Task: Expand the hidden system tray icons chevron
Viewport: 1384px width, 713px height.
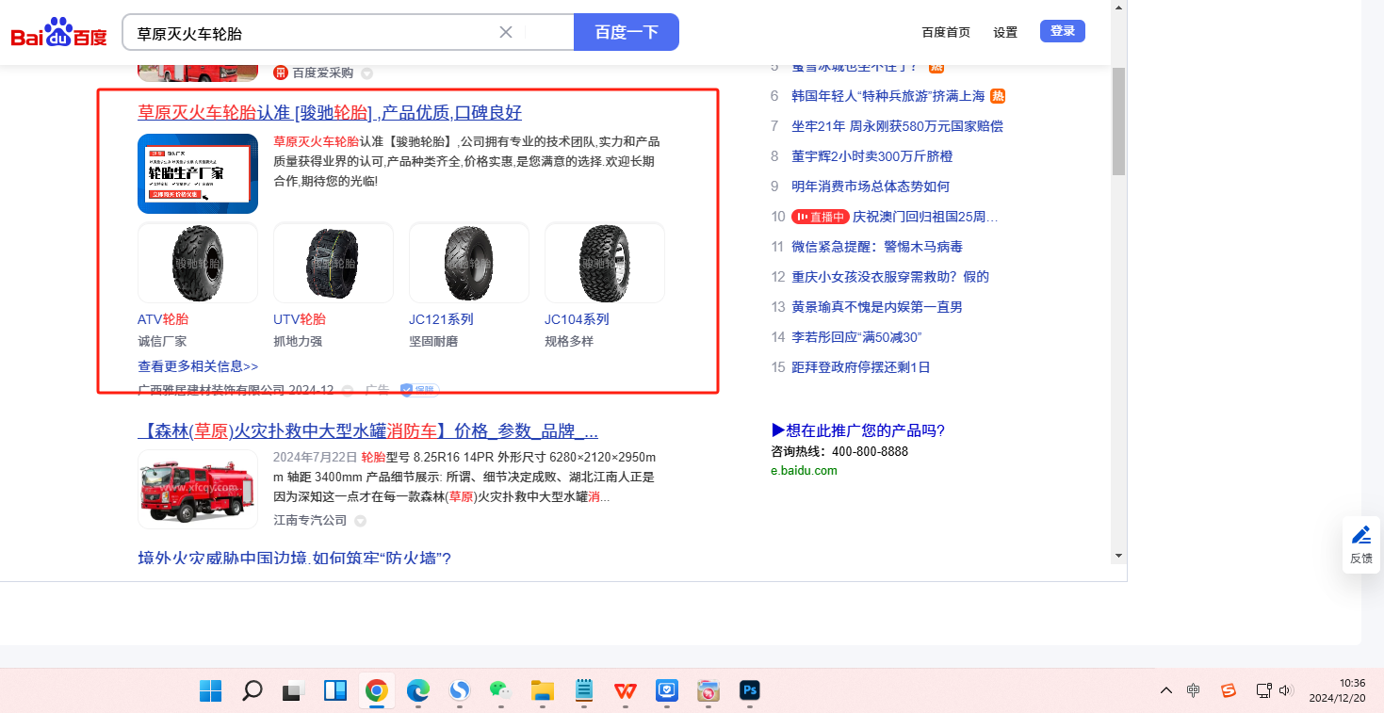Action: click(1166, 690)
